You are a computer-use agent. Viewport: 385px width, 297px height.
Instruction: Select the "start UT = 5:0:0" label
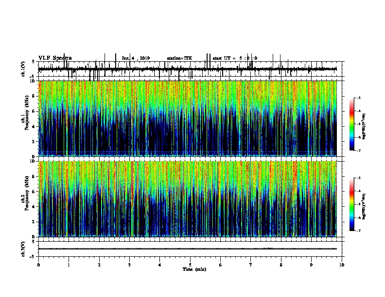coord(235,58)
